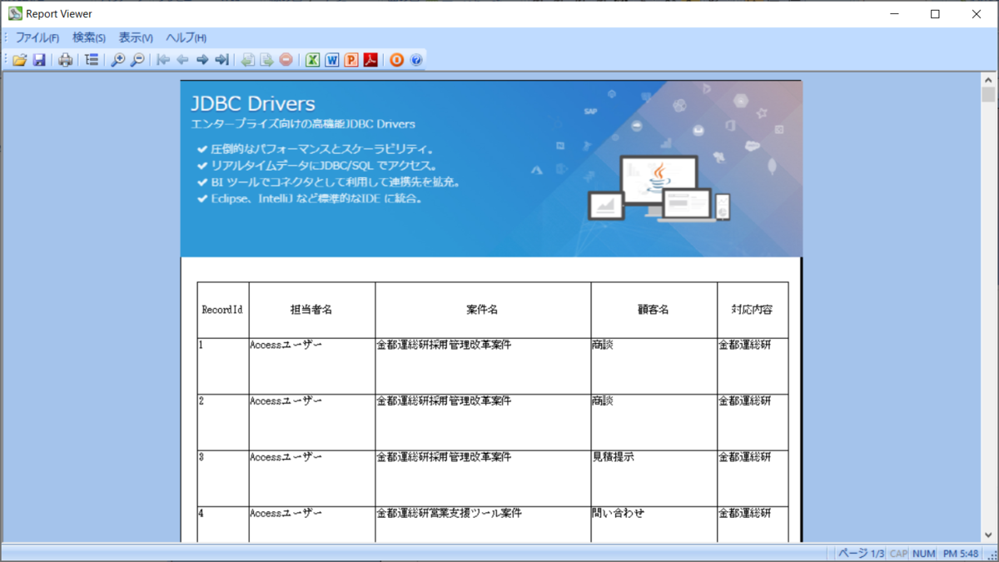Select 金都運総研営業支援ツール案件 cell
This screenshot has height=562, width=999.
tap(483, 525)
